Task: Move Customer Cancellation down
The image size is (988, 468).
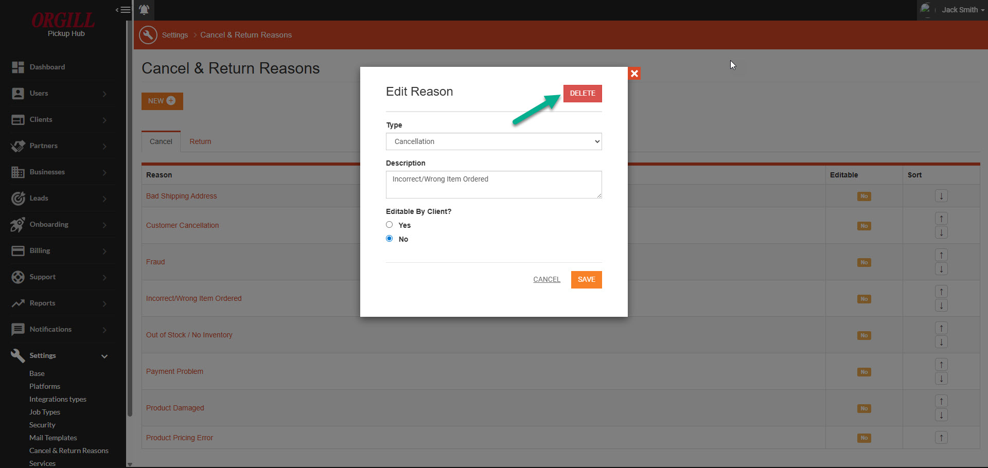Action: pos(941,232)
